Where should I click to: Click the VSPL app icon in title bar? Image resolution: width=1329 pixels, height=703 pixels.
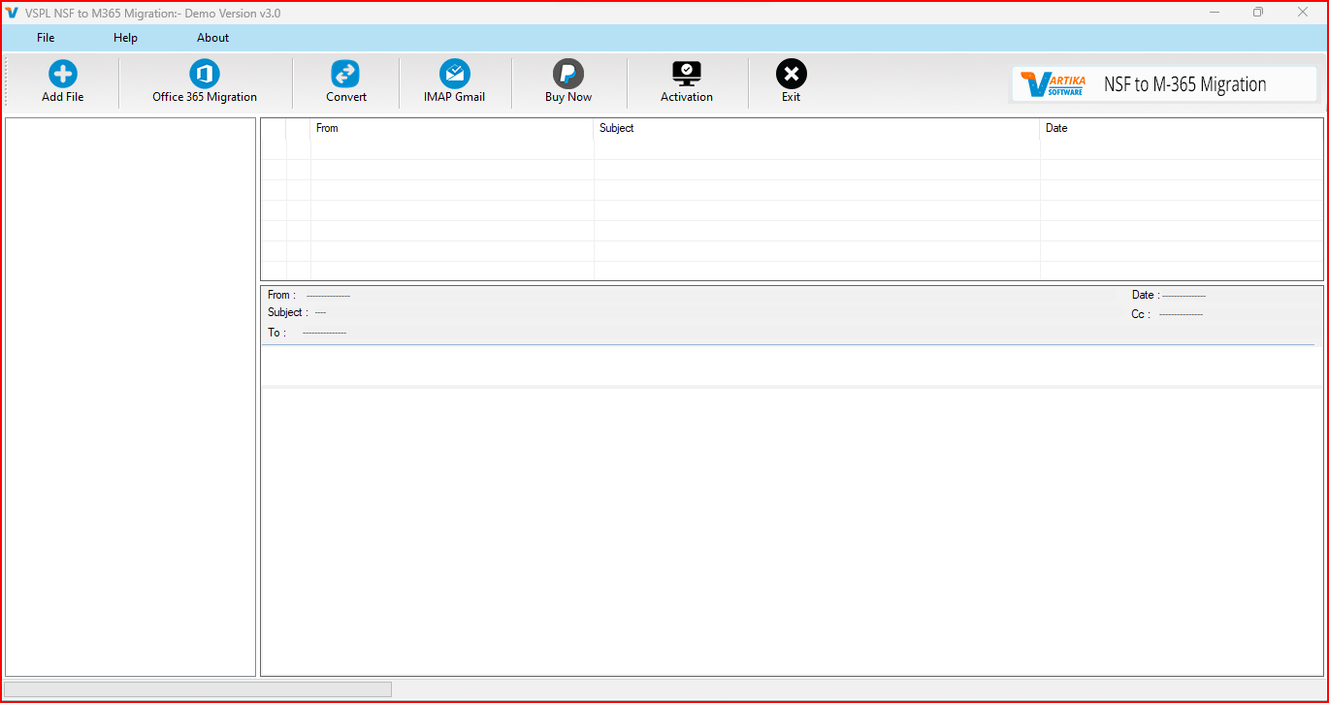tap(13, 13)
